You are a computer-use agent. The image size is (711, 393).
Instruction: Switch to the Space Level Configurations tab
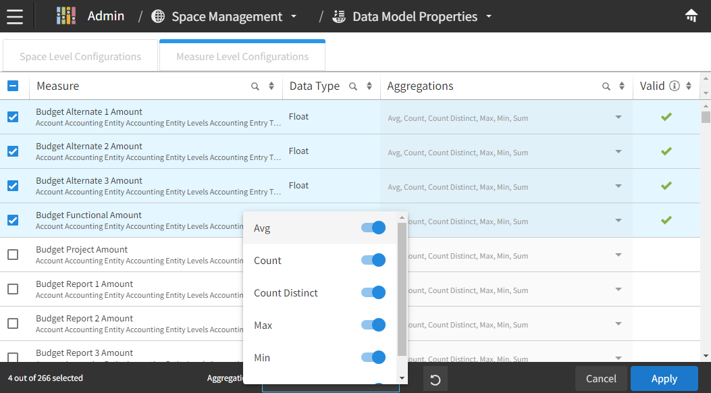pos(80,55)
